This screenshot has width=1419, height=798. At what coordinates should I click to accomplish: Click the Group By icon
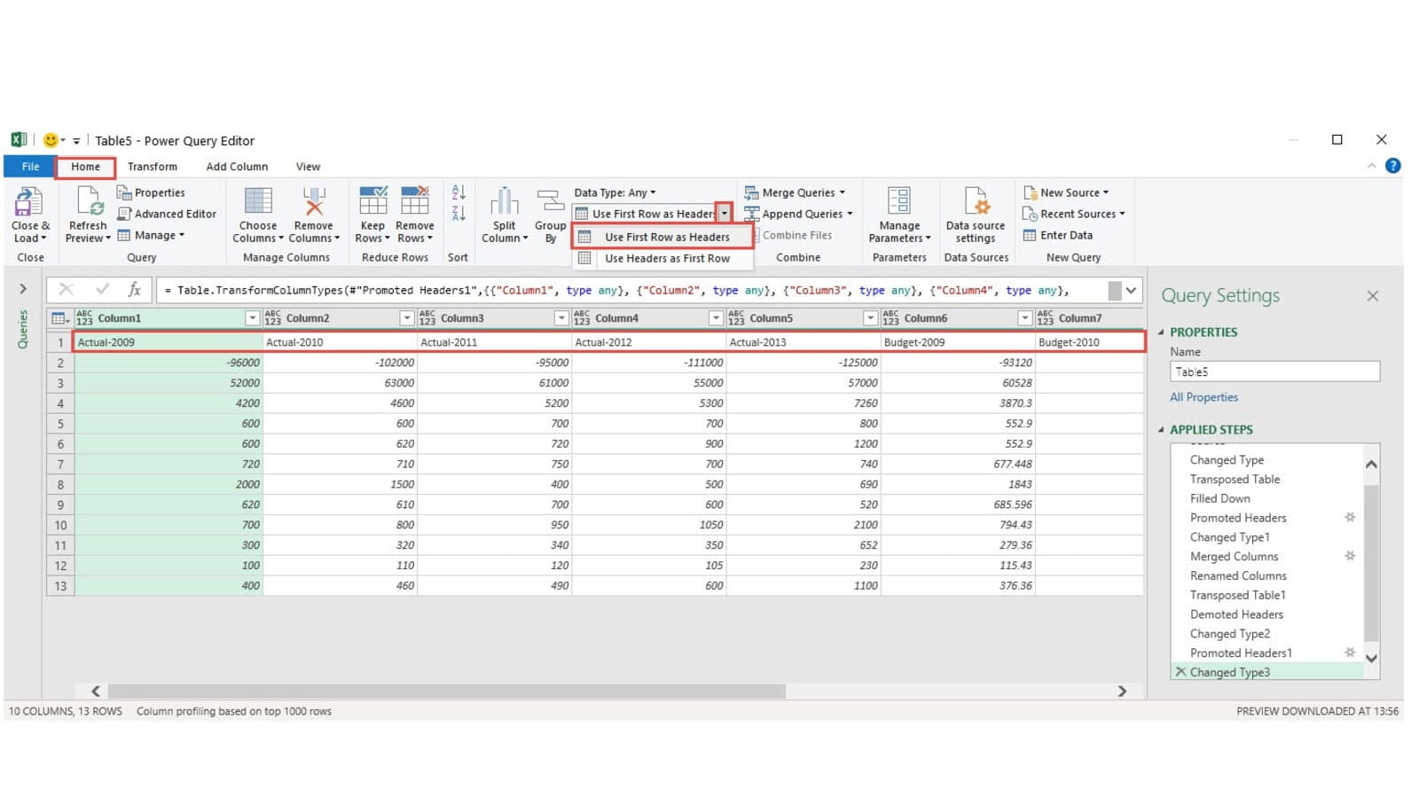point(550,202)
